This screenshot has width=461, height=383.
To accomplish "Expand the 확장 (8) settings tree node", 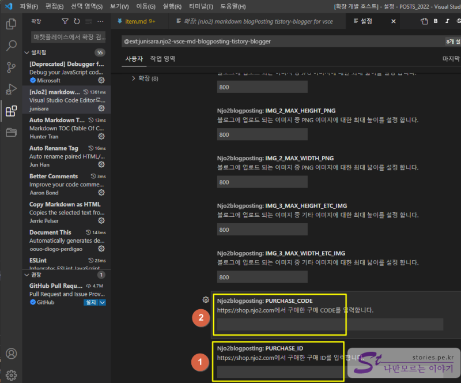I will point(134,78).
